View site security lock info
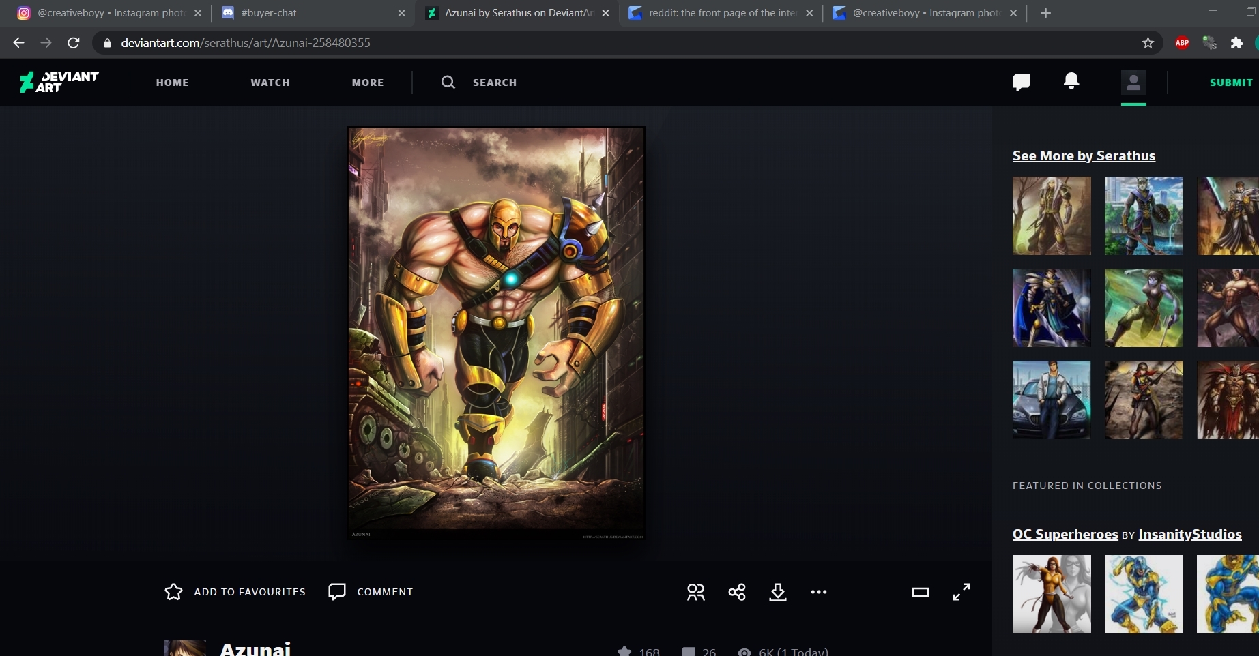 point(107,42)
